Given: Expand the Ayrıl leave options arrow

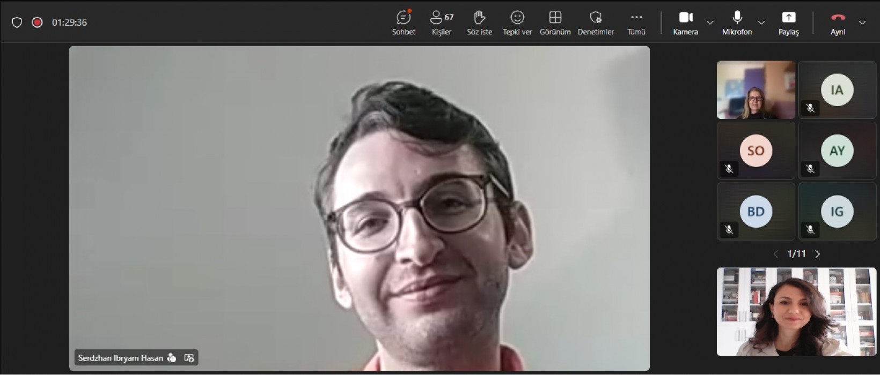Looking at the screenshot, I should click(862, 22).
